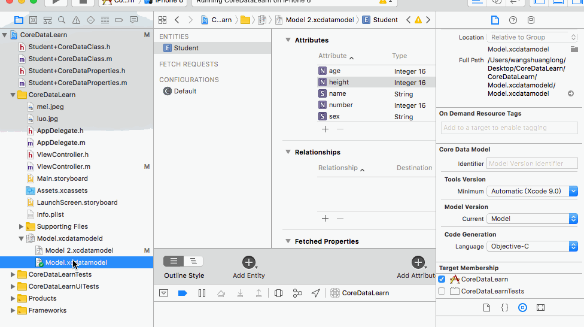Open Model 2.xcdatamodel file
The width and height of the screenshot is (584, 327).
[79, 250]
